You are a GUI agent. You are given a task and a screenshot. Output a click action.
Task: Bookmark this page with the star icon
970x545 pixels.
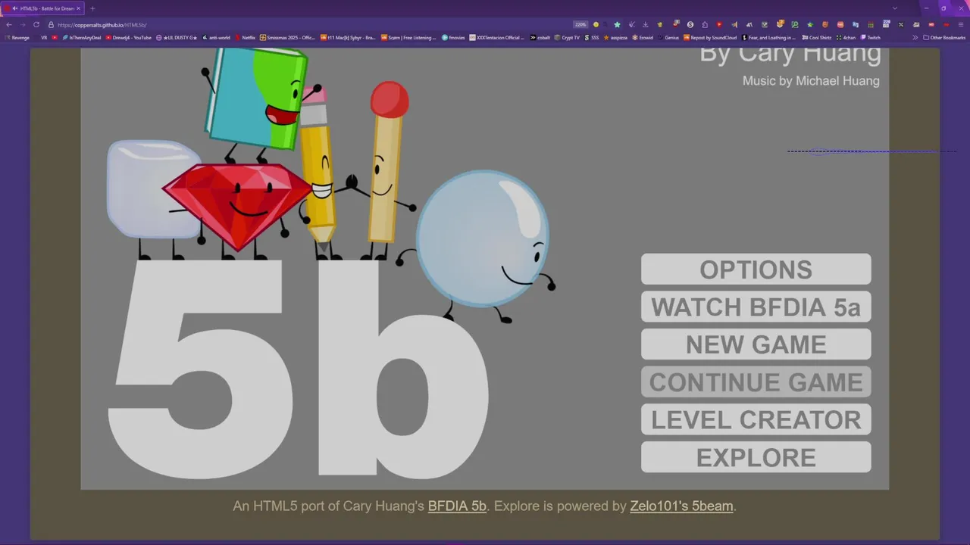point(617,24)
